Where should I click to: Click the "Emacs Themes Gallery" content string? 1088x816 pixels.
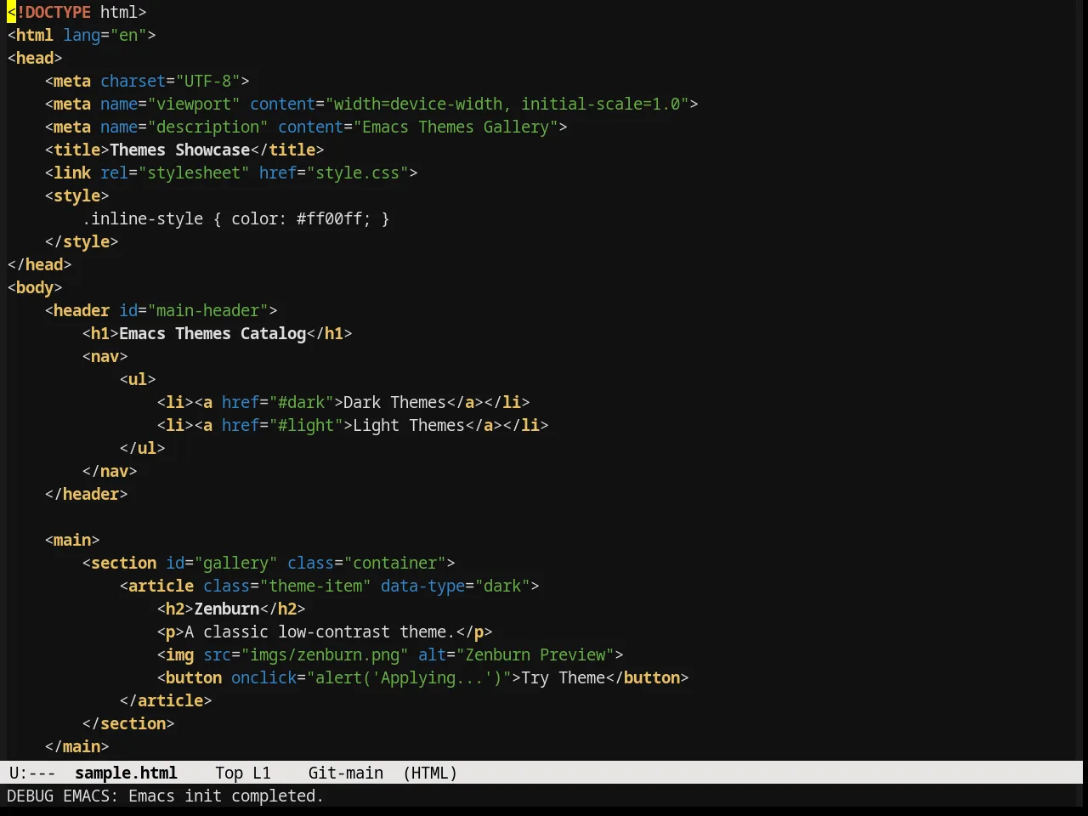(x=456, y=127)
